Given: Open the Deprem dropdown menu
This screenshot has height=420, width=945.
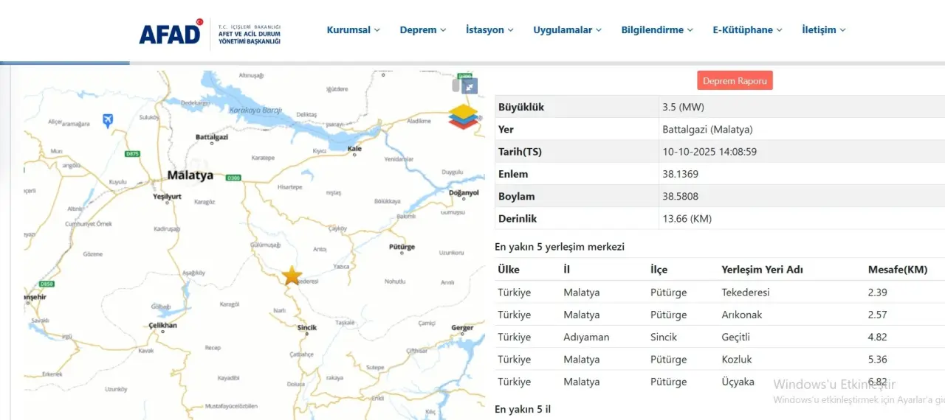Looking at the screenshot, I should pyautogui.click(x=422, y=30).
